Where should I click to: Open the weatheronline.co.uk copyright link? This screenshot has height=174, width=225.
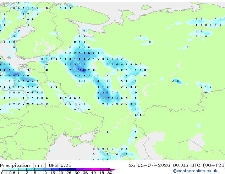click(195, 171)
